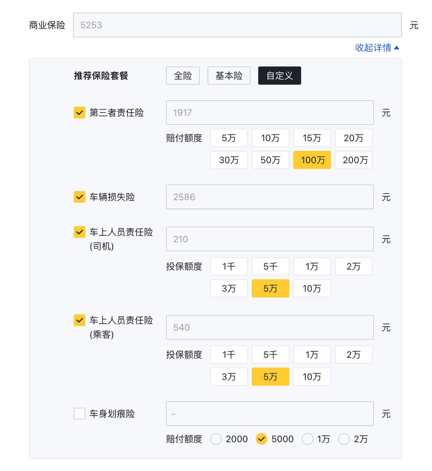
Task: Enable 车身划痕险 checkbox
Action: point(80,414)
